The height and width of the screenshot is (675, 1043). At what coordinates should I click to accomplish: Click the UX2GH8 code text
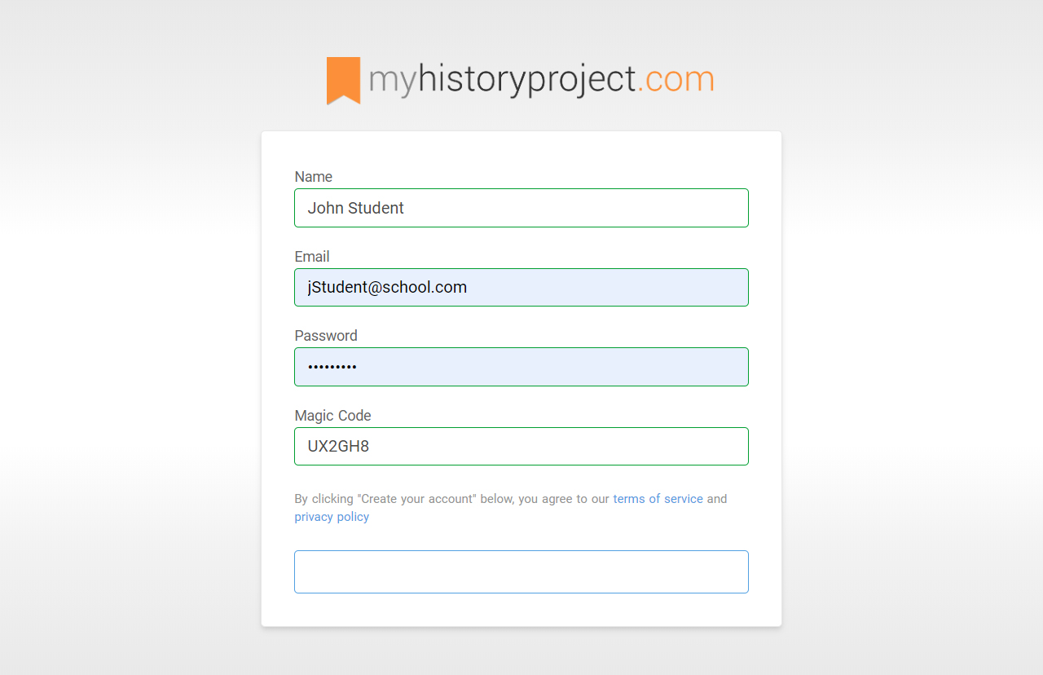tap(338, 447)
